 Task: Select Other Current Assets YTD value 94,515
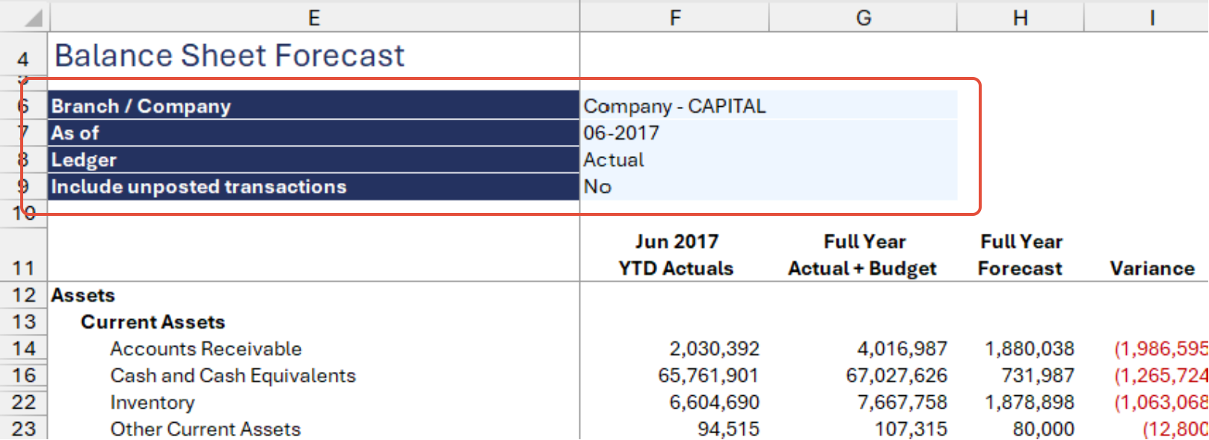tap(728, 430)
